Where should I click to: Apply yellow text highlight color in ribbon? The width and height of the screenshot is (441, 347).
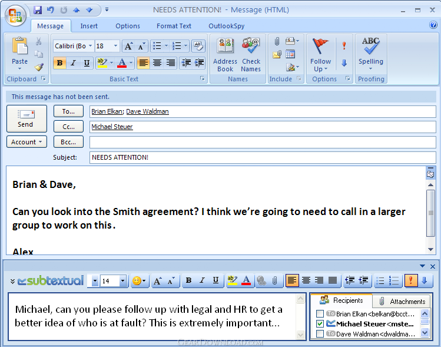pos(102,62)
